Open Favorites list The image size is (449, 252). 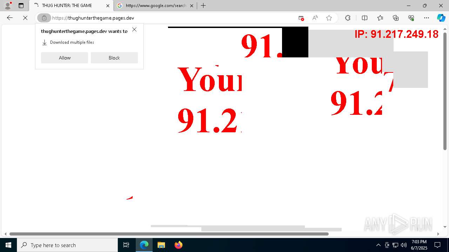380,18
